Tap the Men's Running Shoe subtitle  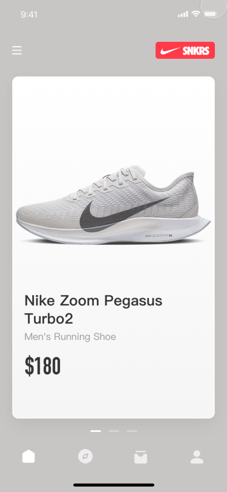click(70, 337)
